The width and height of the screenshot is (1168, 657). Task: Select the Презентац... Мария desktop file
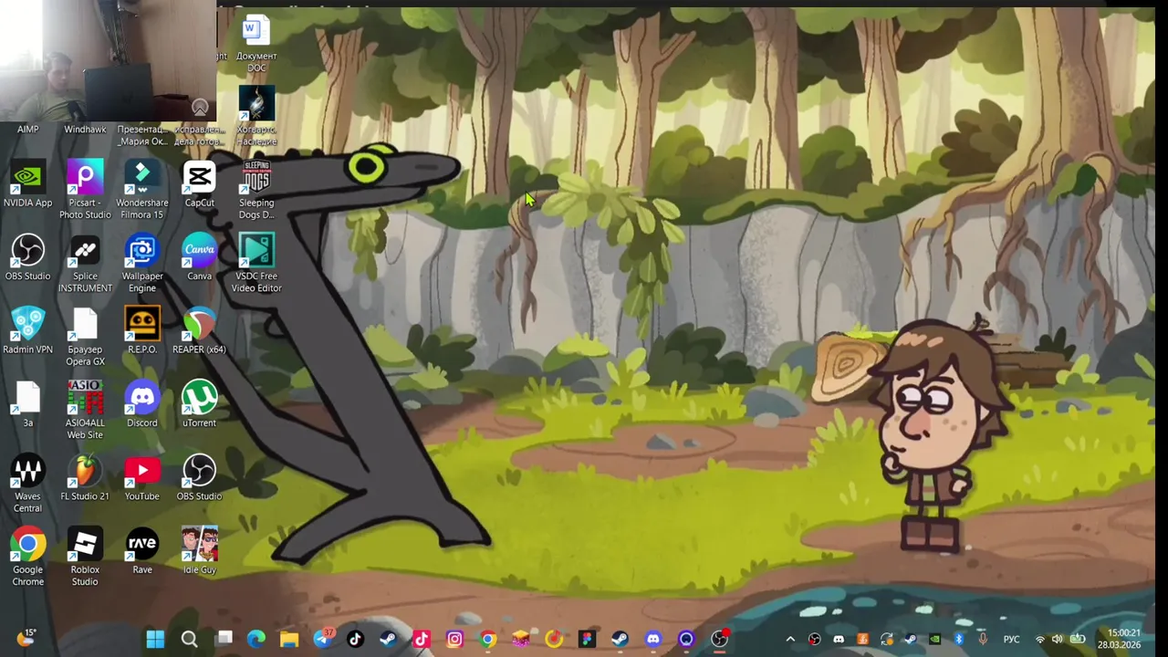141,135
